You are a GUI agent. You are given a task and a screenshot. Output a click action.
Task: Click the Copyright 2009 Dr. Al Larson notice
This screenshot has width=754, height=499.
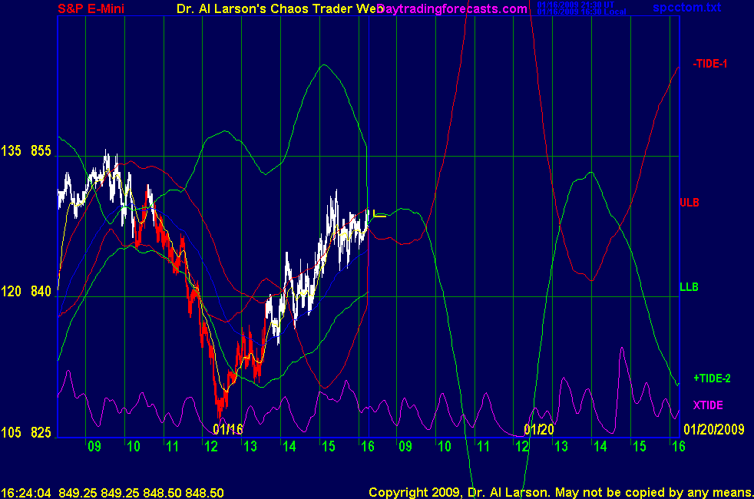[x=561, y=493]
